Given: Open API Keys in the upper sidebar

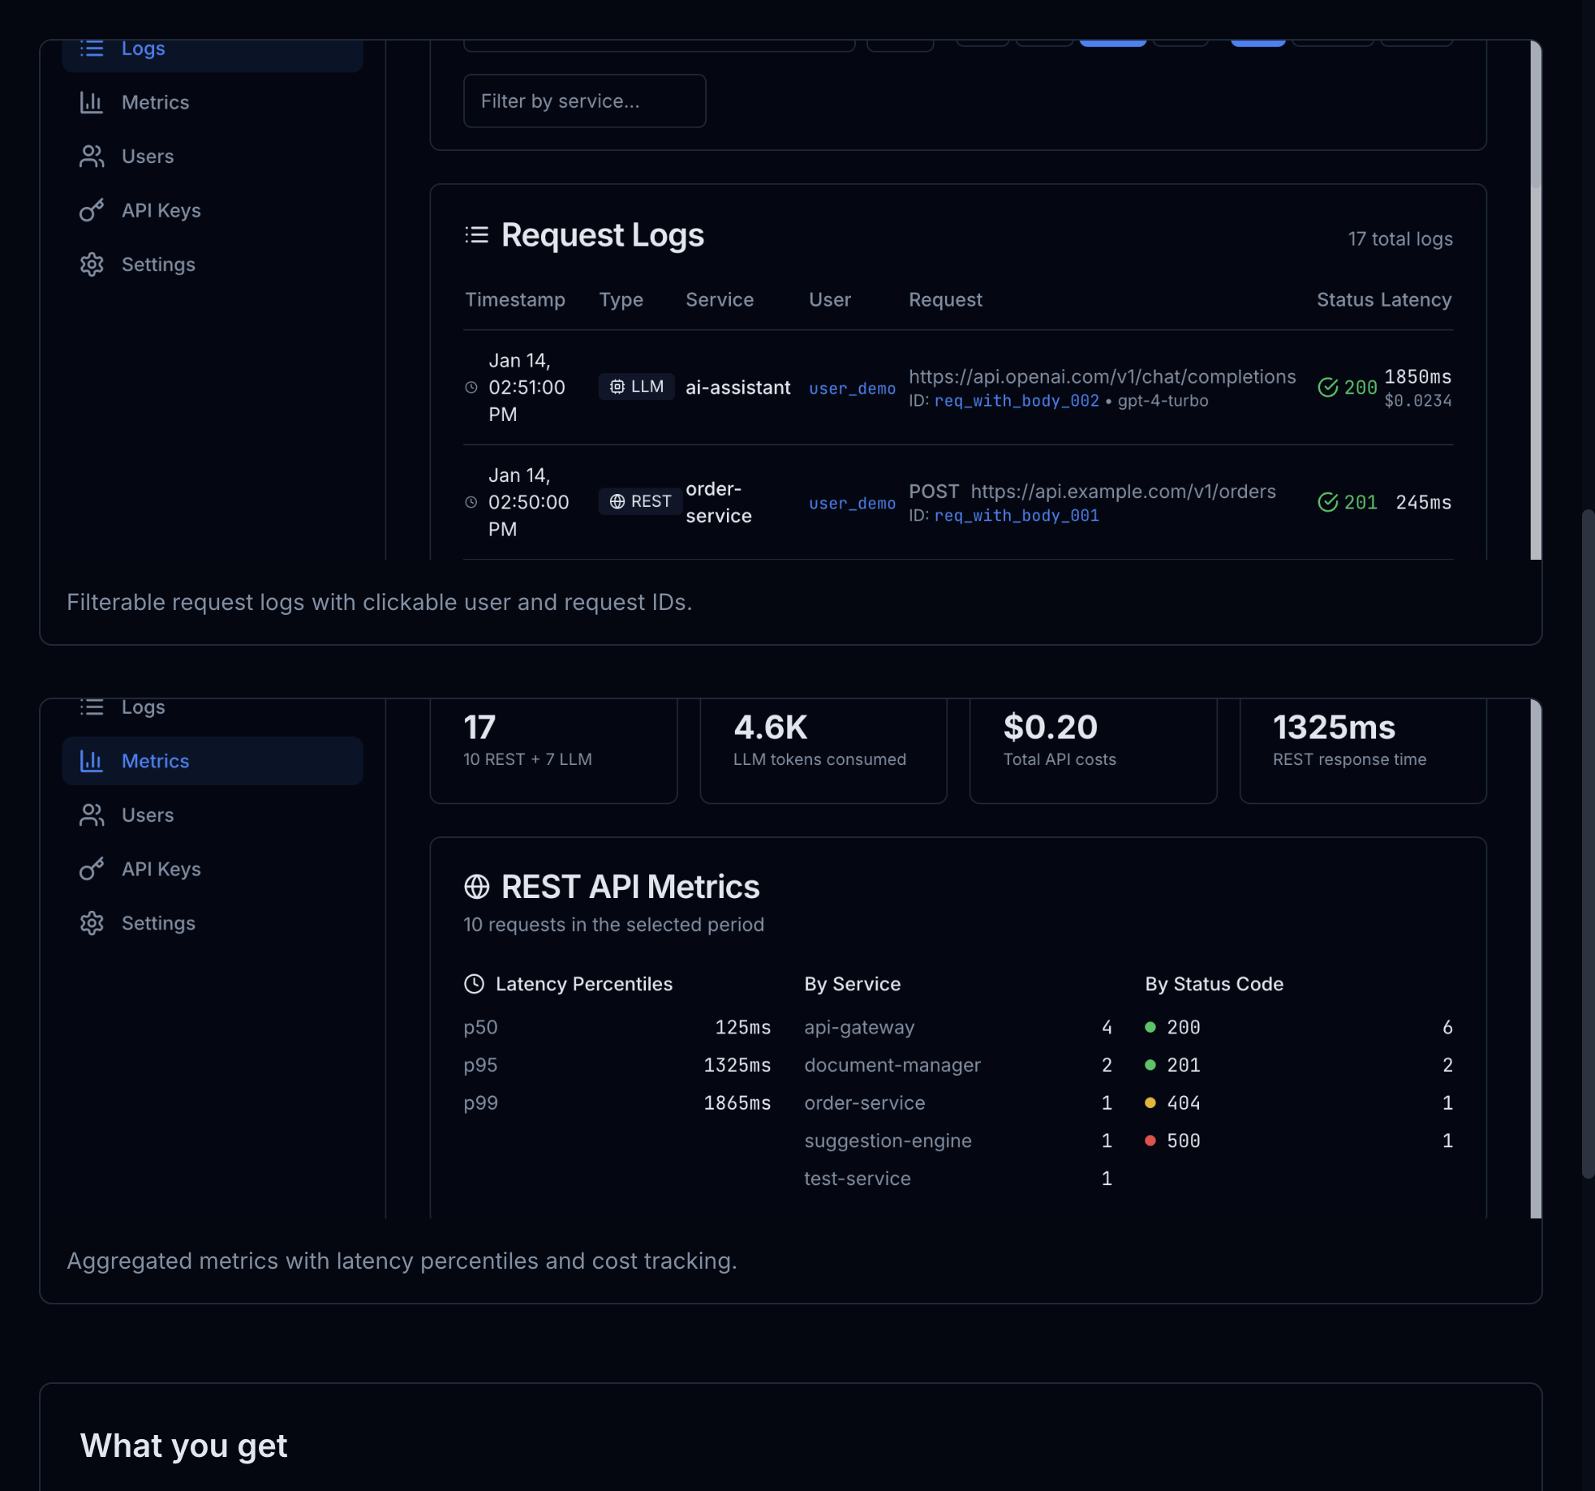Looking at the screenshot, I should tap(213, 211).
